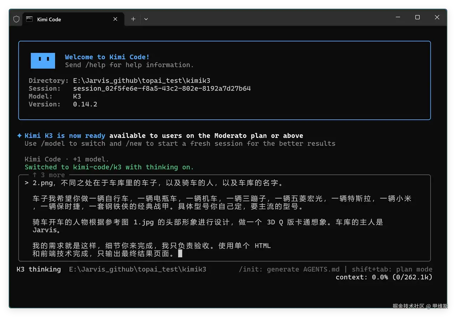Image resolution: width=456 pixels, height=317 pixels.
Task: Click the Kimi K3 is now ready text
Action: (x=65, y=136)
